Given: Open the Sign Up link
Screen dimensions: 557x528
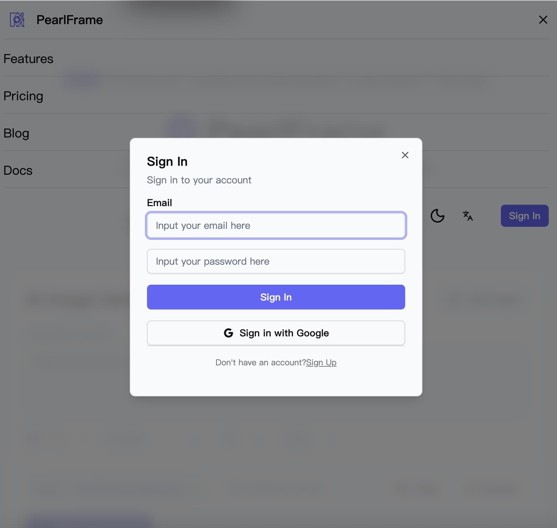Looking at the screenshot, I should tap(321, 362).
